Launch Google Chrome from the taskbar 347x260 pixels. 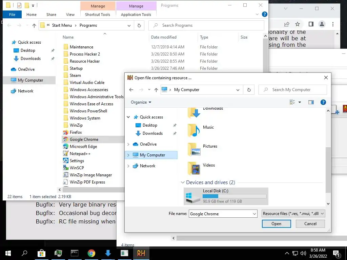pos(91,253)
